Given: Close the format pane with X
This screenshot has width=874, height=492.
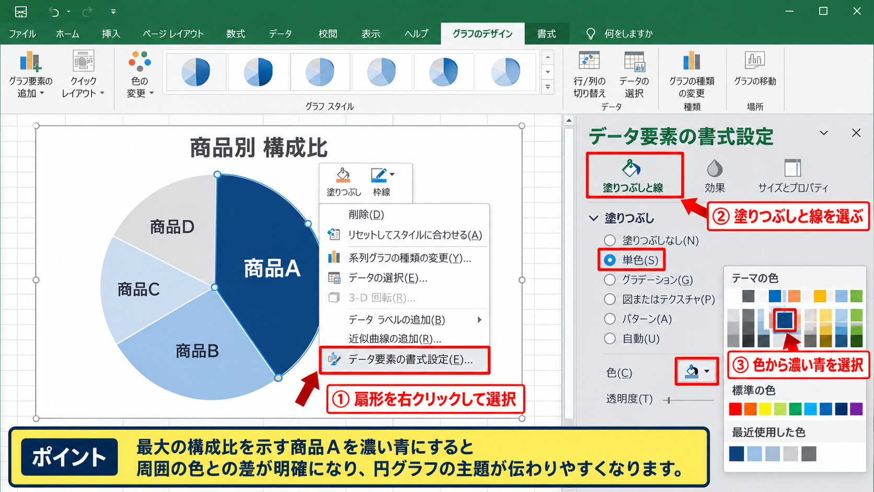Looking at the screenshot, I should tap(856, 133).
